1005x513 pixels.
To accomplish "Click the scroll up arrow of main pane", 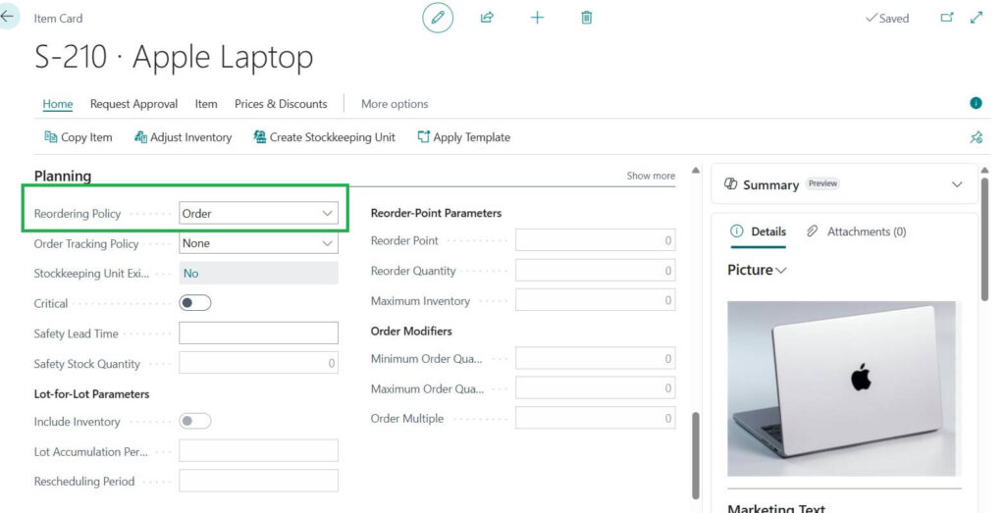I will [696, 171].
